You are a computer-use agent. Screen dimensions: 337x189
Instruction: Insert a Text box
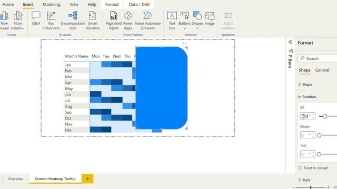[172, 20]
